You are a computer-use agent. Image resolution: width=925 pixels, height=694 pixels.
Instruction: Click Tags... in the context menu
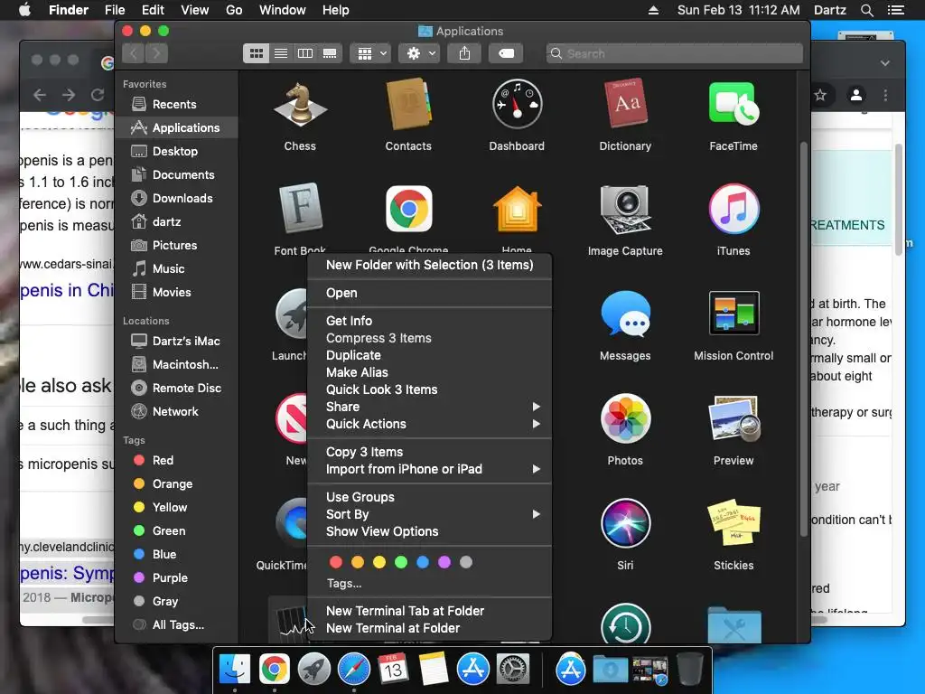pyautogui.click(x=344, y=584)
